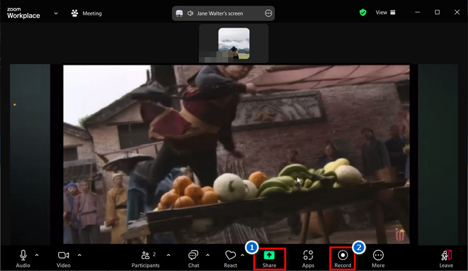Click the shared screen video content
This screenshot has height=271, width=468.
coord(236,154)
